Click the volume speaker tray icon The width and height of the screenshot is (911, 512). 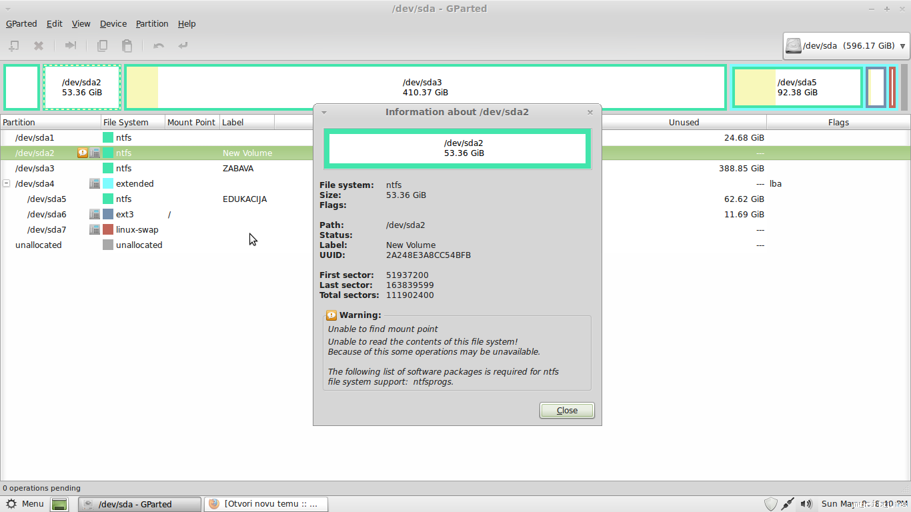tap(806, 504)
